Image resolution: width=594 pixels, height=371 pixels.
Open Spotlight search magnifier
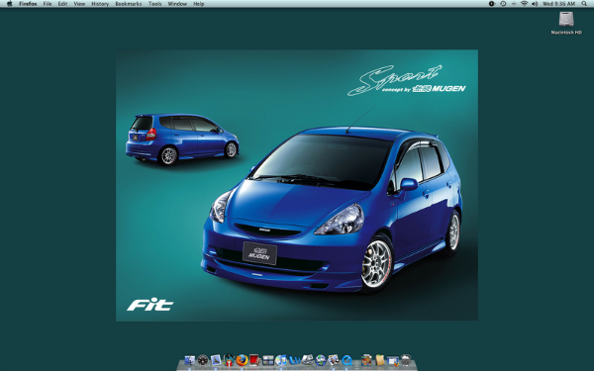coord(584,4)
